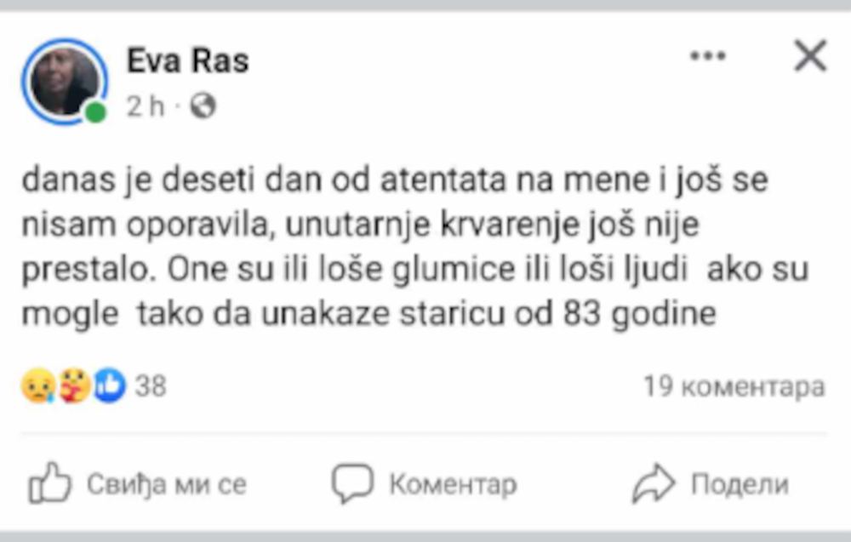Click the blue like reaction badge
This screenshot has width=851, height=542.
[x=110, y=387]
